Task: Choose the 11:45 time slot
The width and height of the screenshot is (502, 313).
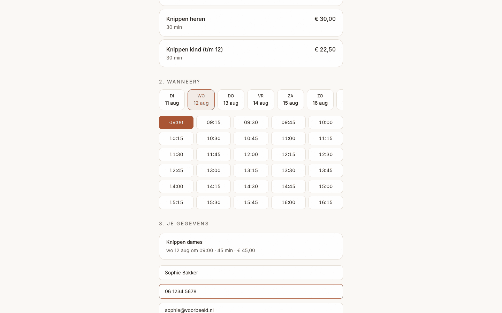Action: coord(214,154)
